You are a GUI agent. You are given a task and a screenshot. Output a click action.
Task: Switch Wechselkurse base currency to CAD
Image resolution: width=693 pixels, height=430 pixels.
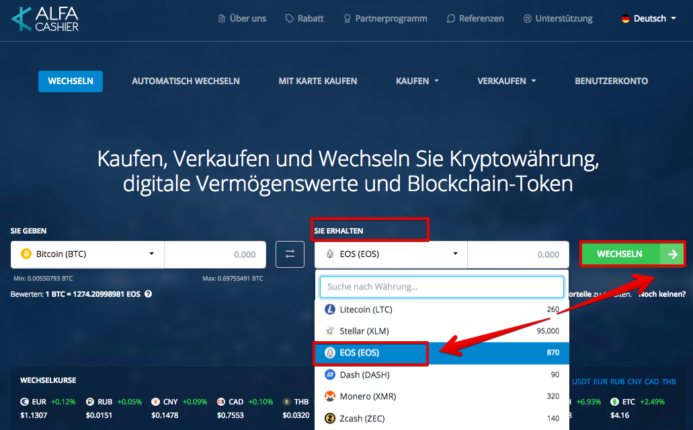point(651,382)
